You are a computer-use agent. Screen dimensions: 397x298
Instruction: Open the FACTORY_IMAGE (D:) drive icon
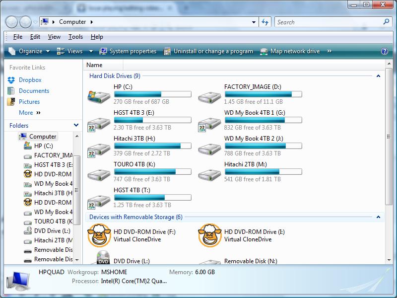[x=209, y=97]
